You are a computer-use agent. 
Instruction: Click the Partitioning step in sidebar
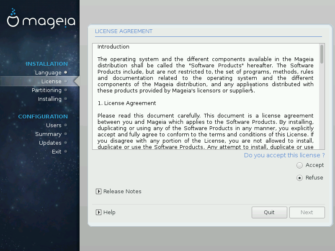46,90
